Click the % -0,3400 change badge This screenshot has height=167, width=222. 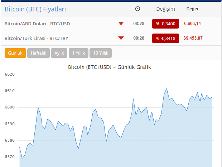(x=165, y=24)
